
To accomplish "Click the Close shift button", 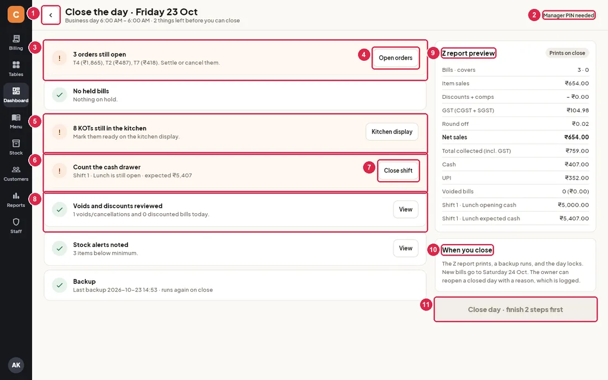I will [x=398, y=171].
